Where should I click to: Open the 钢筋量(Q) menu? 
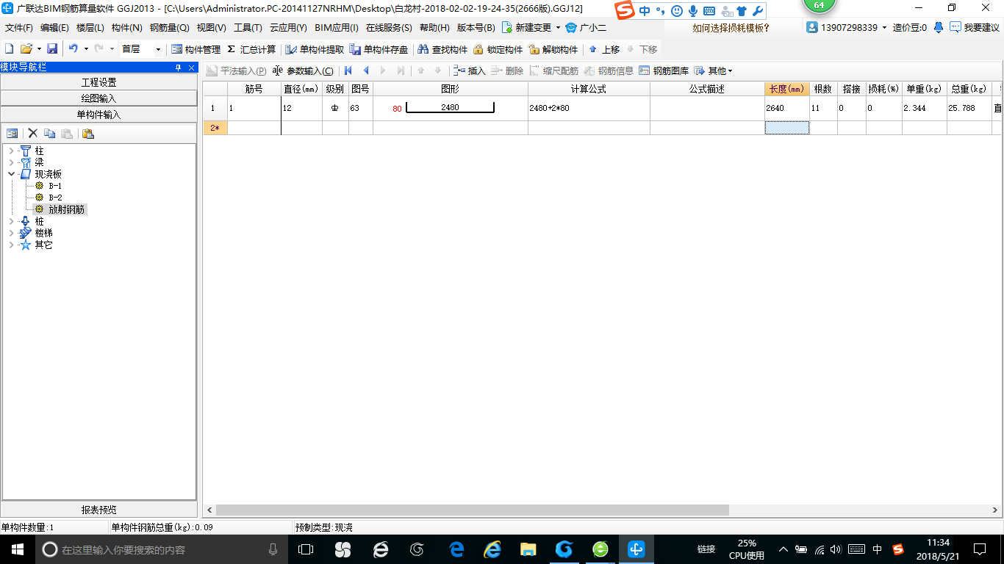pos(170,28)
